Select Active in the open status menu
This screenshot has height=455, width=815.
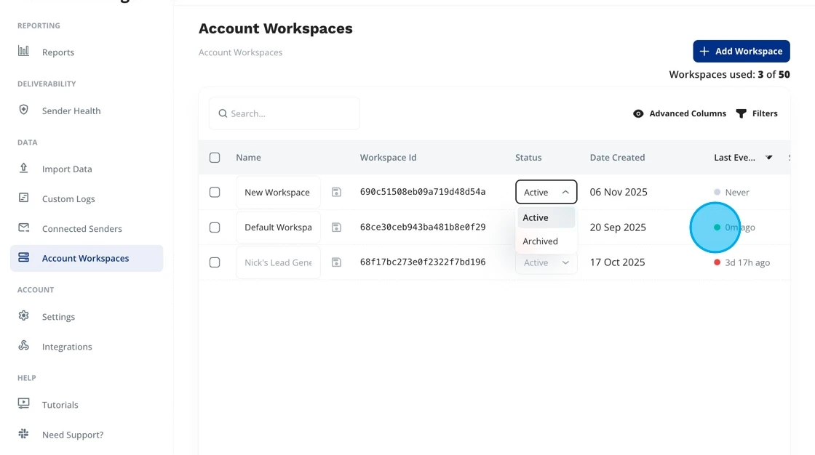[536, 217]
